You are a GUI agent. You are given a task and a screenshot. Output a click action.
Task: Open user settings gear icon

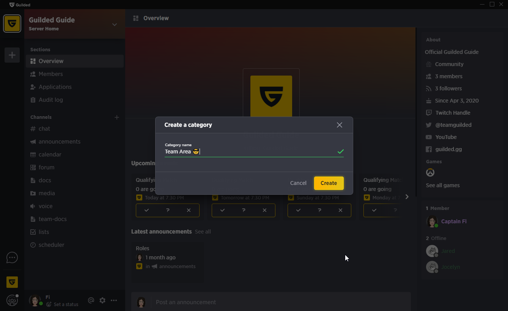[102, 300]
